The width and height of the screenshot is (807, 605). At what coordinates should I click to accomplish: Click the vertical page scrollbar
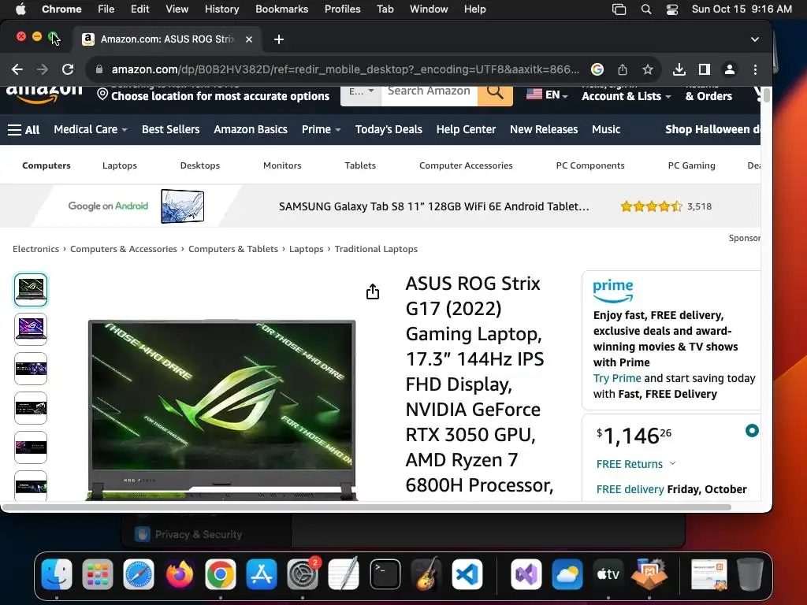(766, 95)
